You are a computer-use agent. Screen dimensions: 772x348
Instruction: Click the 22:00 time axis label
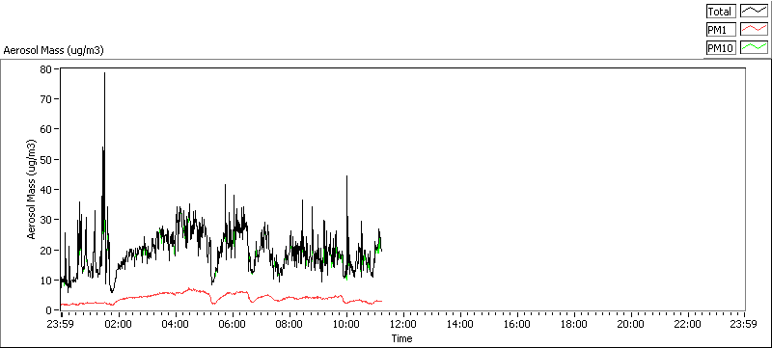[688, 324]
